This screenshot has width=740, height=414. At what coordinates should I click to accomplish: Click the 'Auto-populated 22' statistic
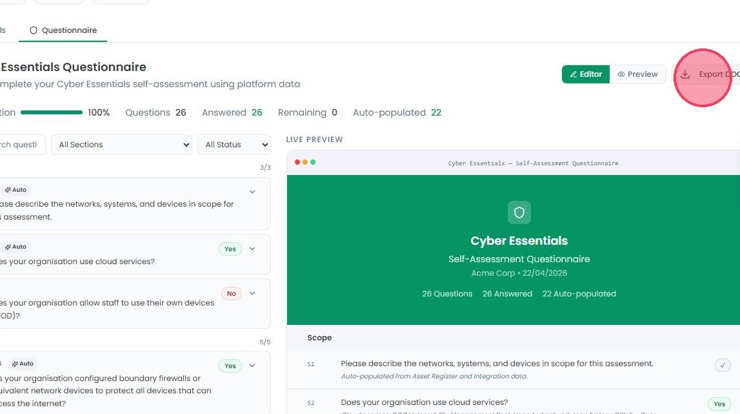(x=397, y=112)
